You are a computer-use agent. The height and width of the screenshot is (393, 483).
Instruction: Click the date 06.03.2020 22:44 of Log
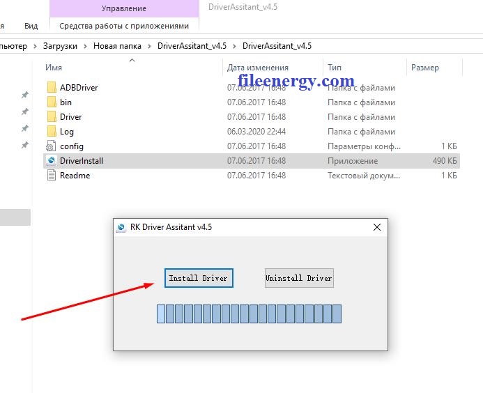(x=256, y=132)
